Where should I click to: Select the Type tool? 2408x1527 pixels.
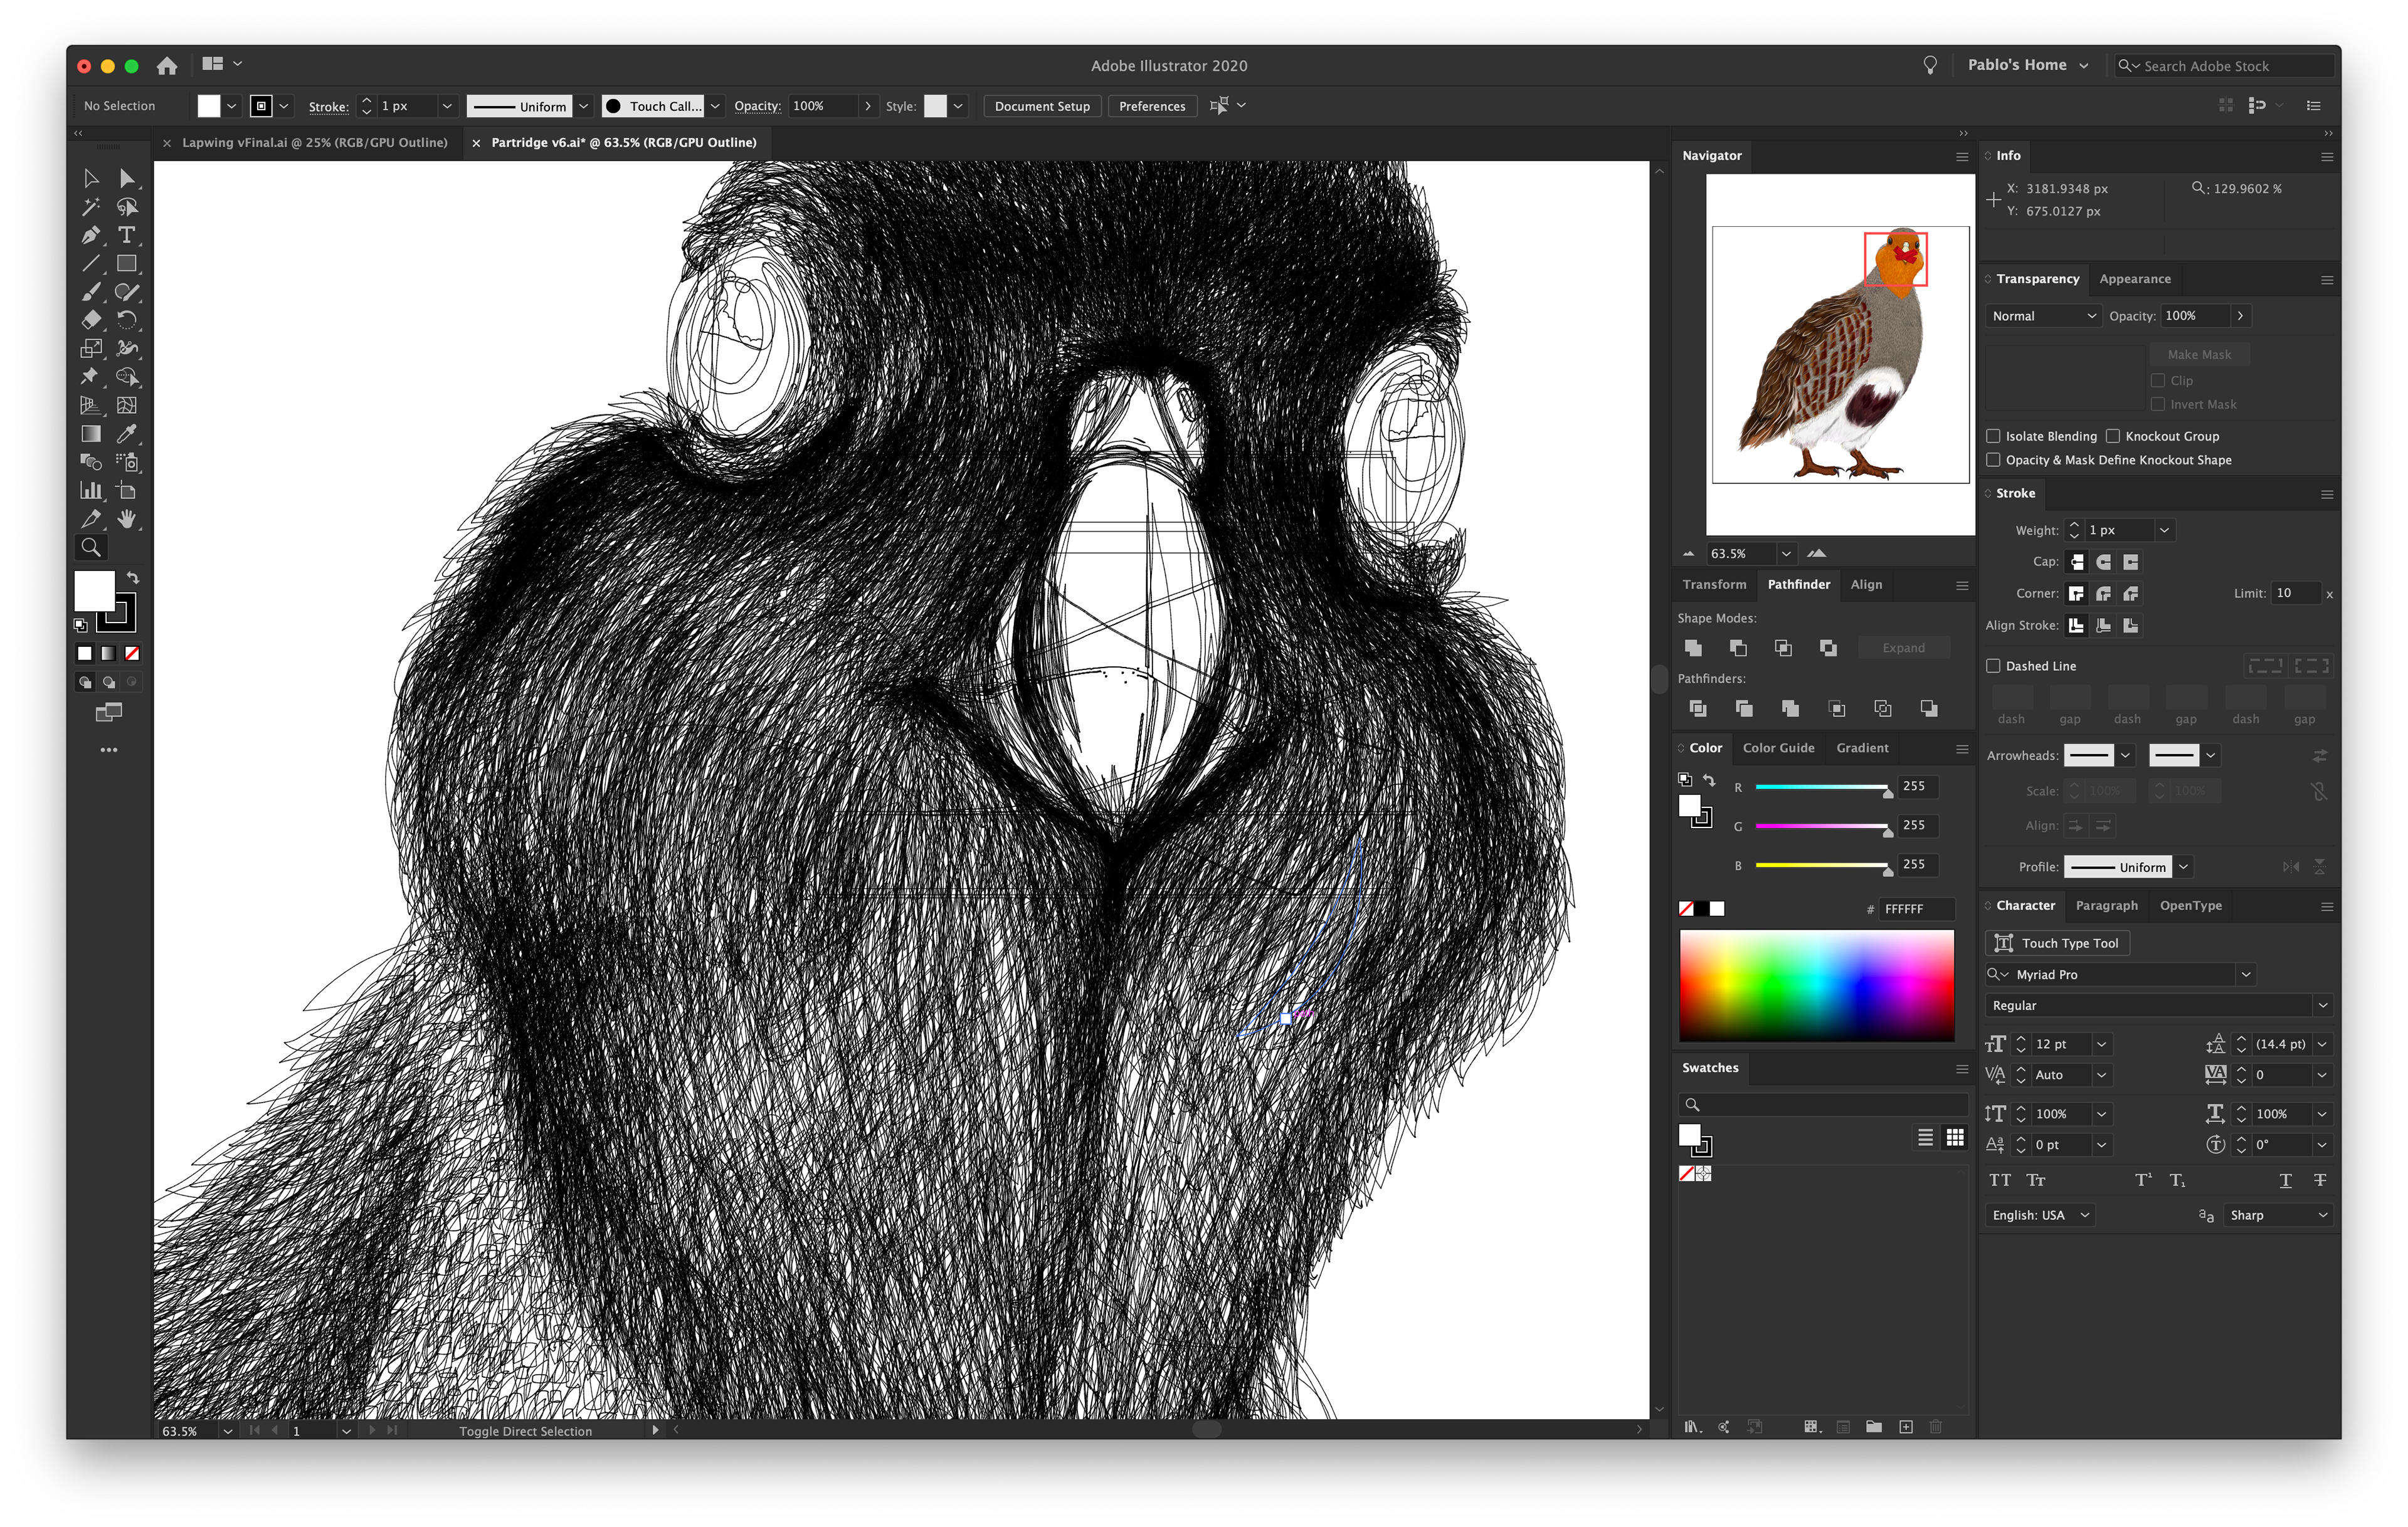(127, 236)
